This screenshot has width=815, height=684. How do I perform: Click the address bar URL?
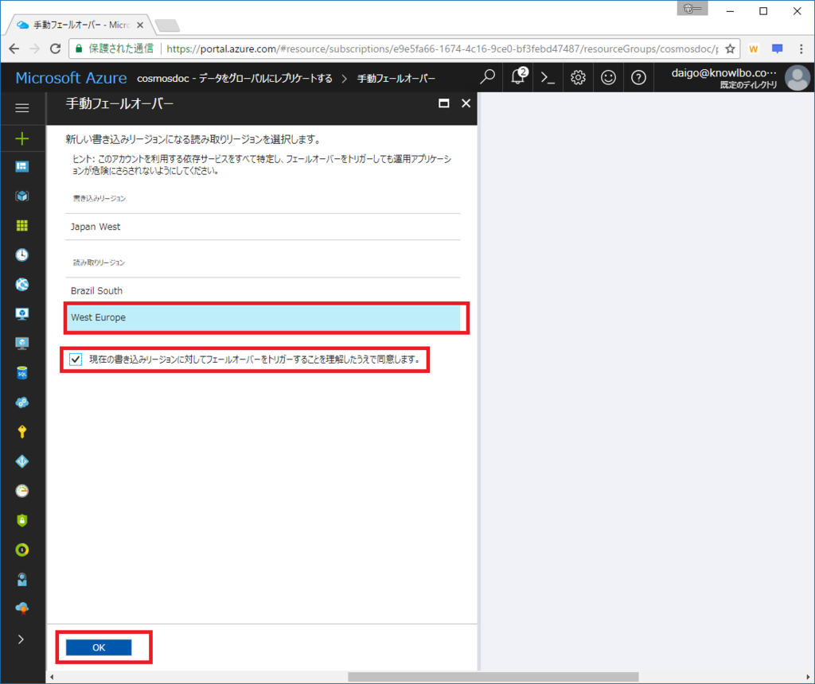point(442,49)
